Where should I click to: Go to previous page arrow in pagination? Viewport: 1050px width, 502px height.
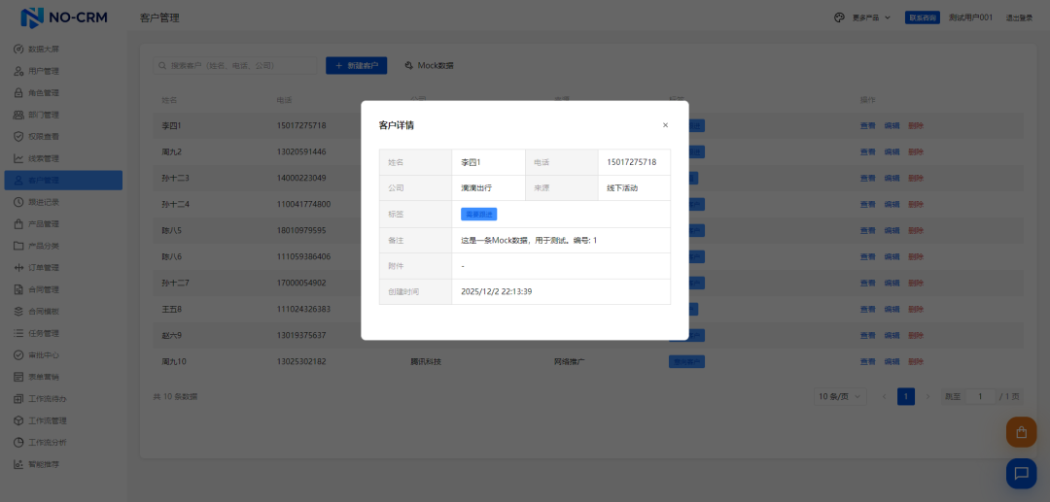884,396
